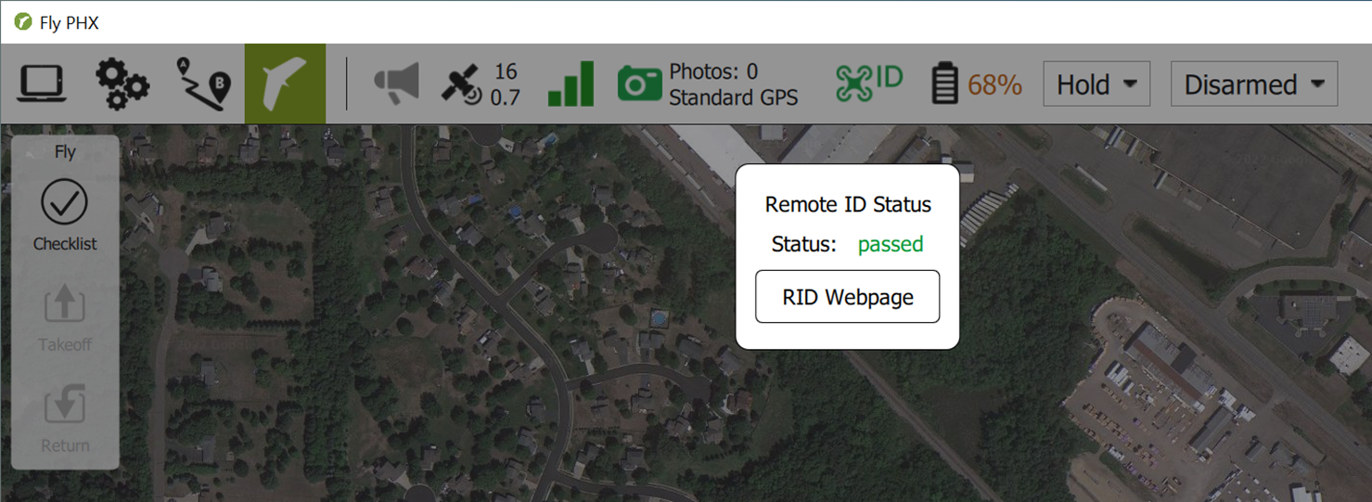Image resolution: width=1372 pixels, height=502 pixels.
Task: Click the Photos count Standard GPS label
Action: click(733, 84)
